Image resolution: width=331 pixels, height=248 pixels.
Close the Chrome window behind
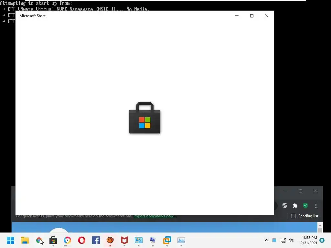pyautogui.click(x=315, y=191)
